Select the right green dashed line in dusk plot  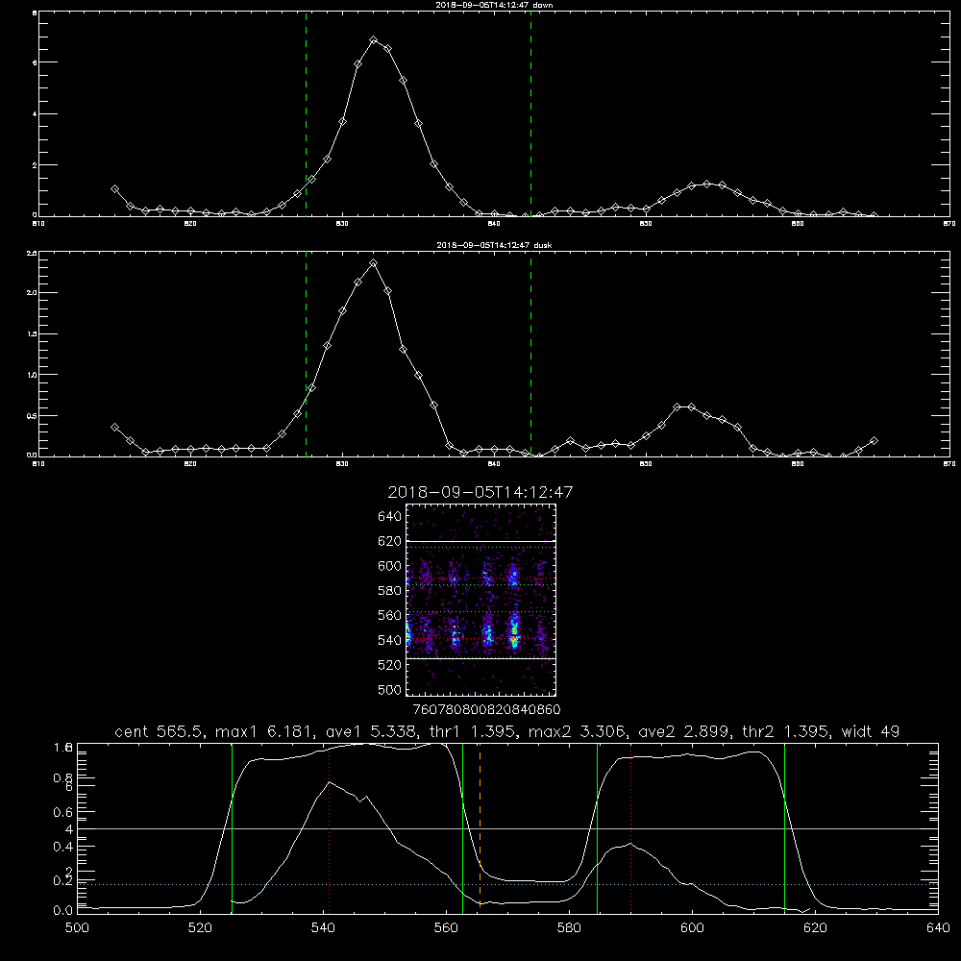(530, 354)
